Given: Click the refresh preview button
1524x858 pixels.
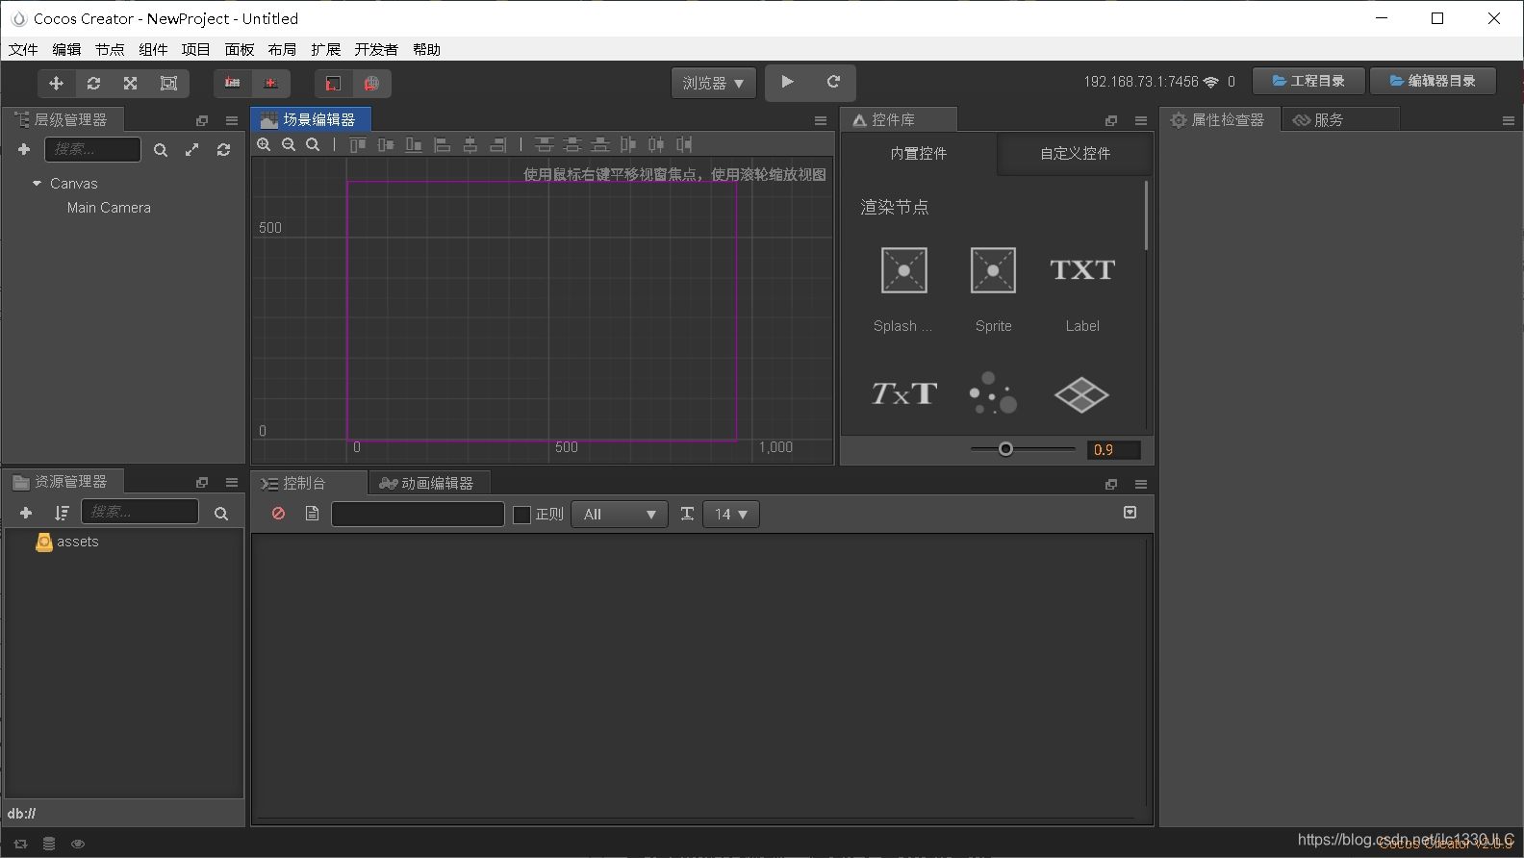Looking at the screenshot, I should pyautogui.click(x=833, y=83).
